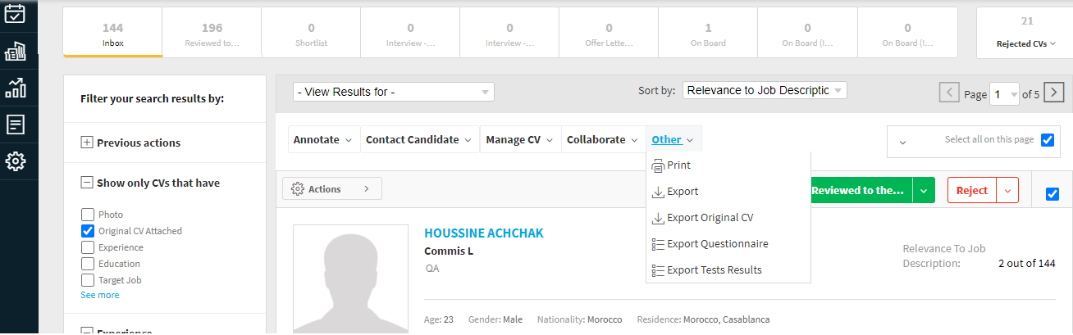
Task: Open the bar chart reports icon
Action: pos(16,88)
